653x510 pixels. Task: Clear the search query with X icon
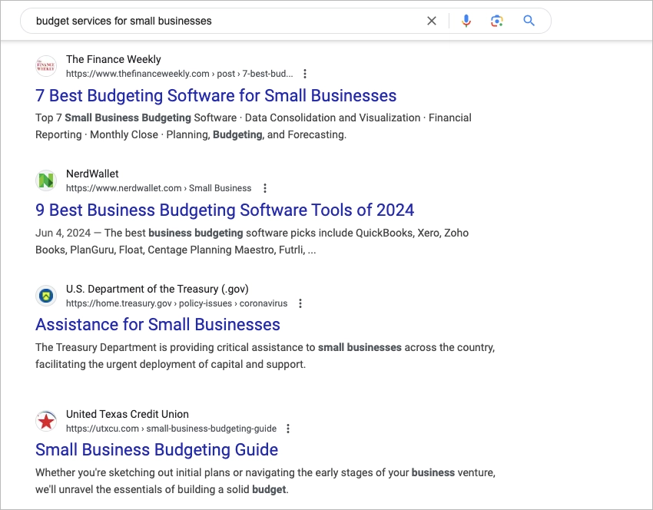point(432,21)
